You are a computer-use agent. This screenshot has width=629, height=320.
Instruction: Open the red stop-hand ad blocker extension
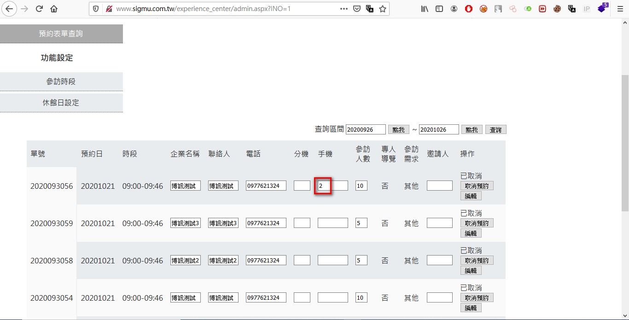(x=469, y=9)
